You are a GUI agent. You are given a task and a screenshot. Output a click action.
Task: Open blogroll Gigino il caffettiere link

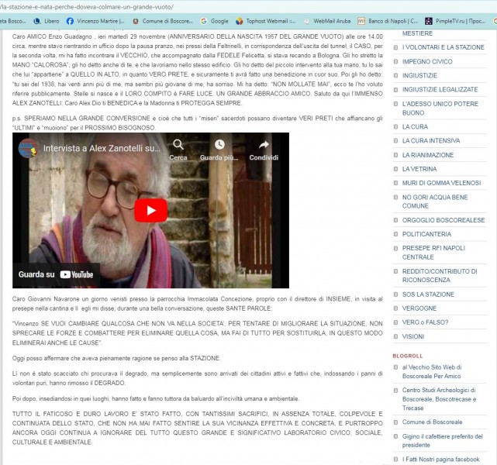coord(442,441)
